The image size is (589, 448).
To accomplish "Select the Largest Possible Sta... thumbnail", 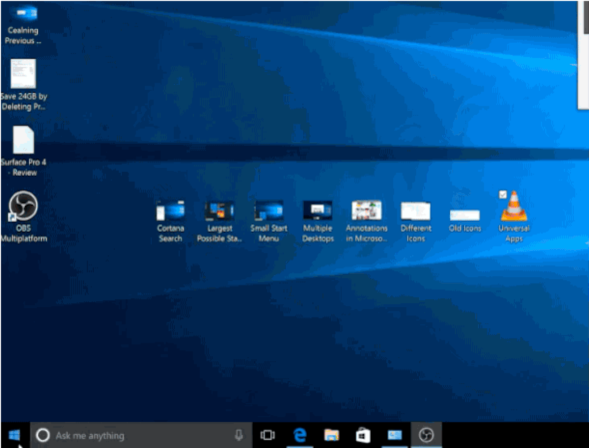I will click(x=219, y=211).
